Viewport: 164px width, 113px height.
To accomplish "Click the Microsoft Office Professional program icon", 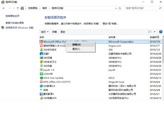I will (x=41, y=42).
